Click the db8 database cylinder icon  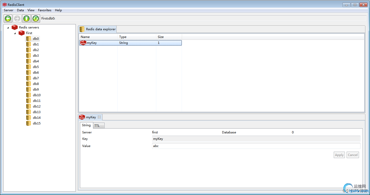coord(29,84)
